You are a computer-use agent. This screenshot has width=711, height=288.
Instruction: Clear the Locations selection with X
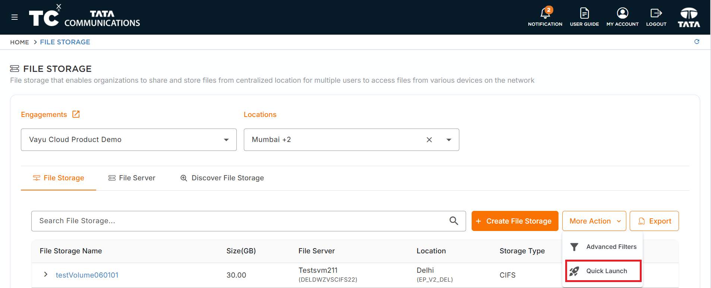click(429, 140)
